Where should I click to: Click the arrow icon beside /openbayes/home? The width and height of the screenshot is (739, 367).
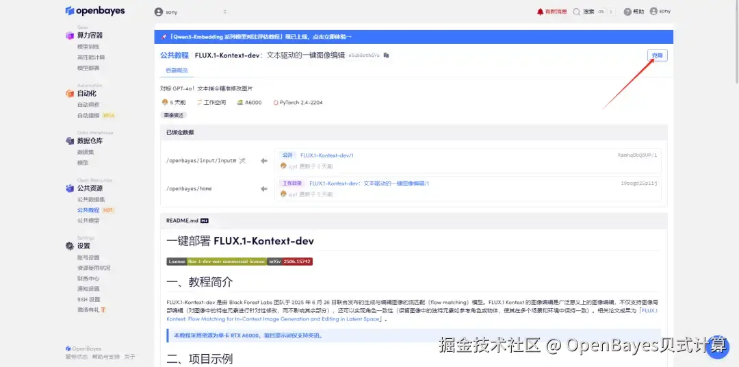[264, 189]
